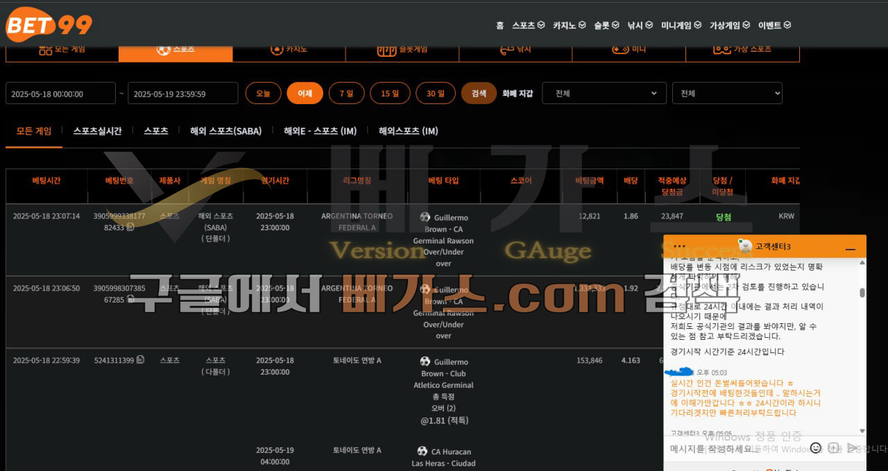Open the 스포츠실시간 tab
Image resolution: width=888 pixels, height=471 pixels.
(x=97, y=130)
